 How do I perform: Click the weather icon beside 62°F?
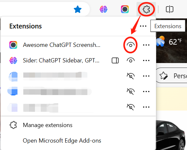160,41
